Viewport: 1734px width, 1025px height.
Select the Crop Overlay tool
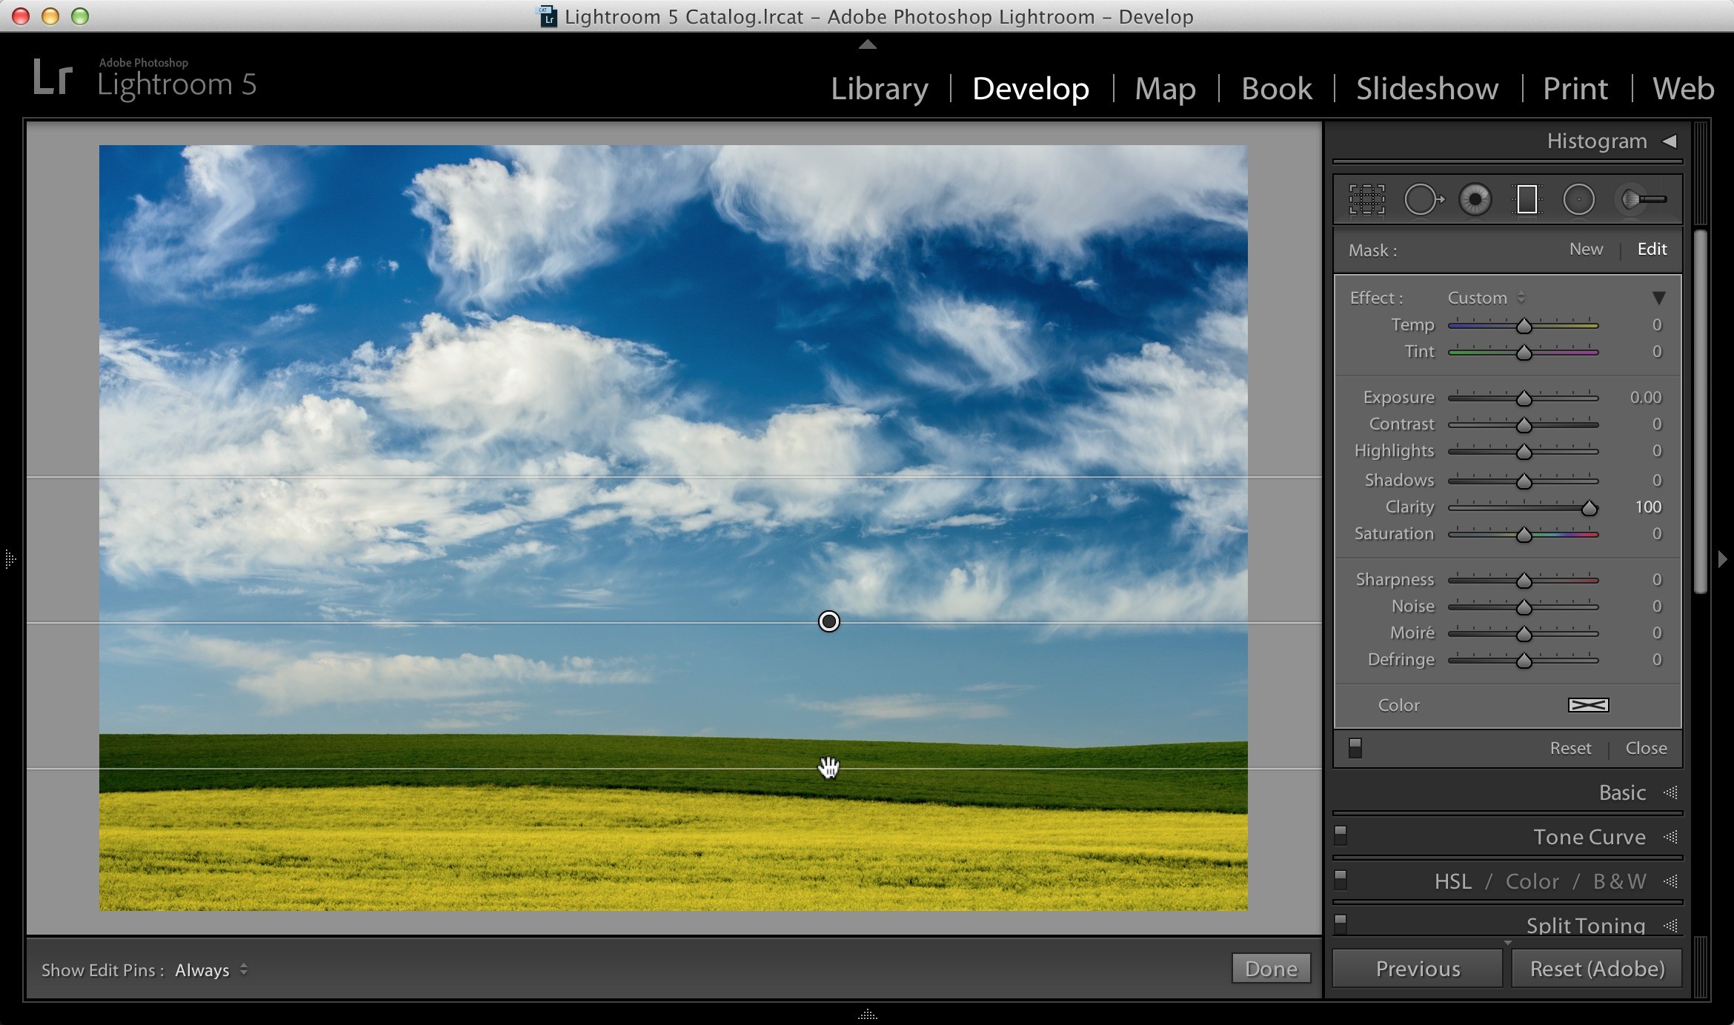[x=1366, y=200]
